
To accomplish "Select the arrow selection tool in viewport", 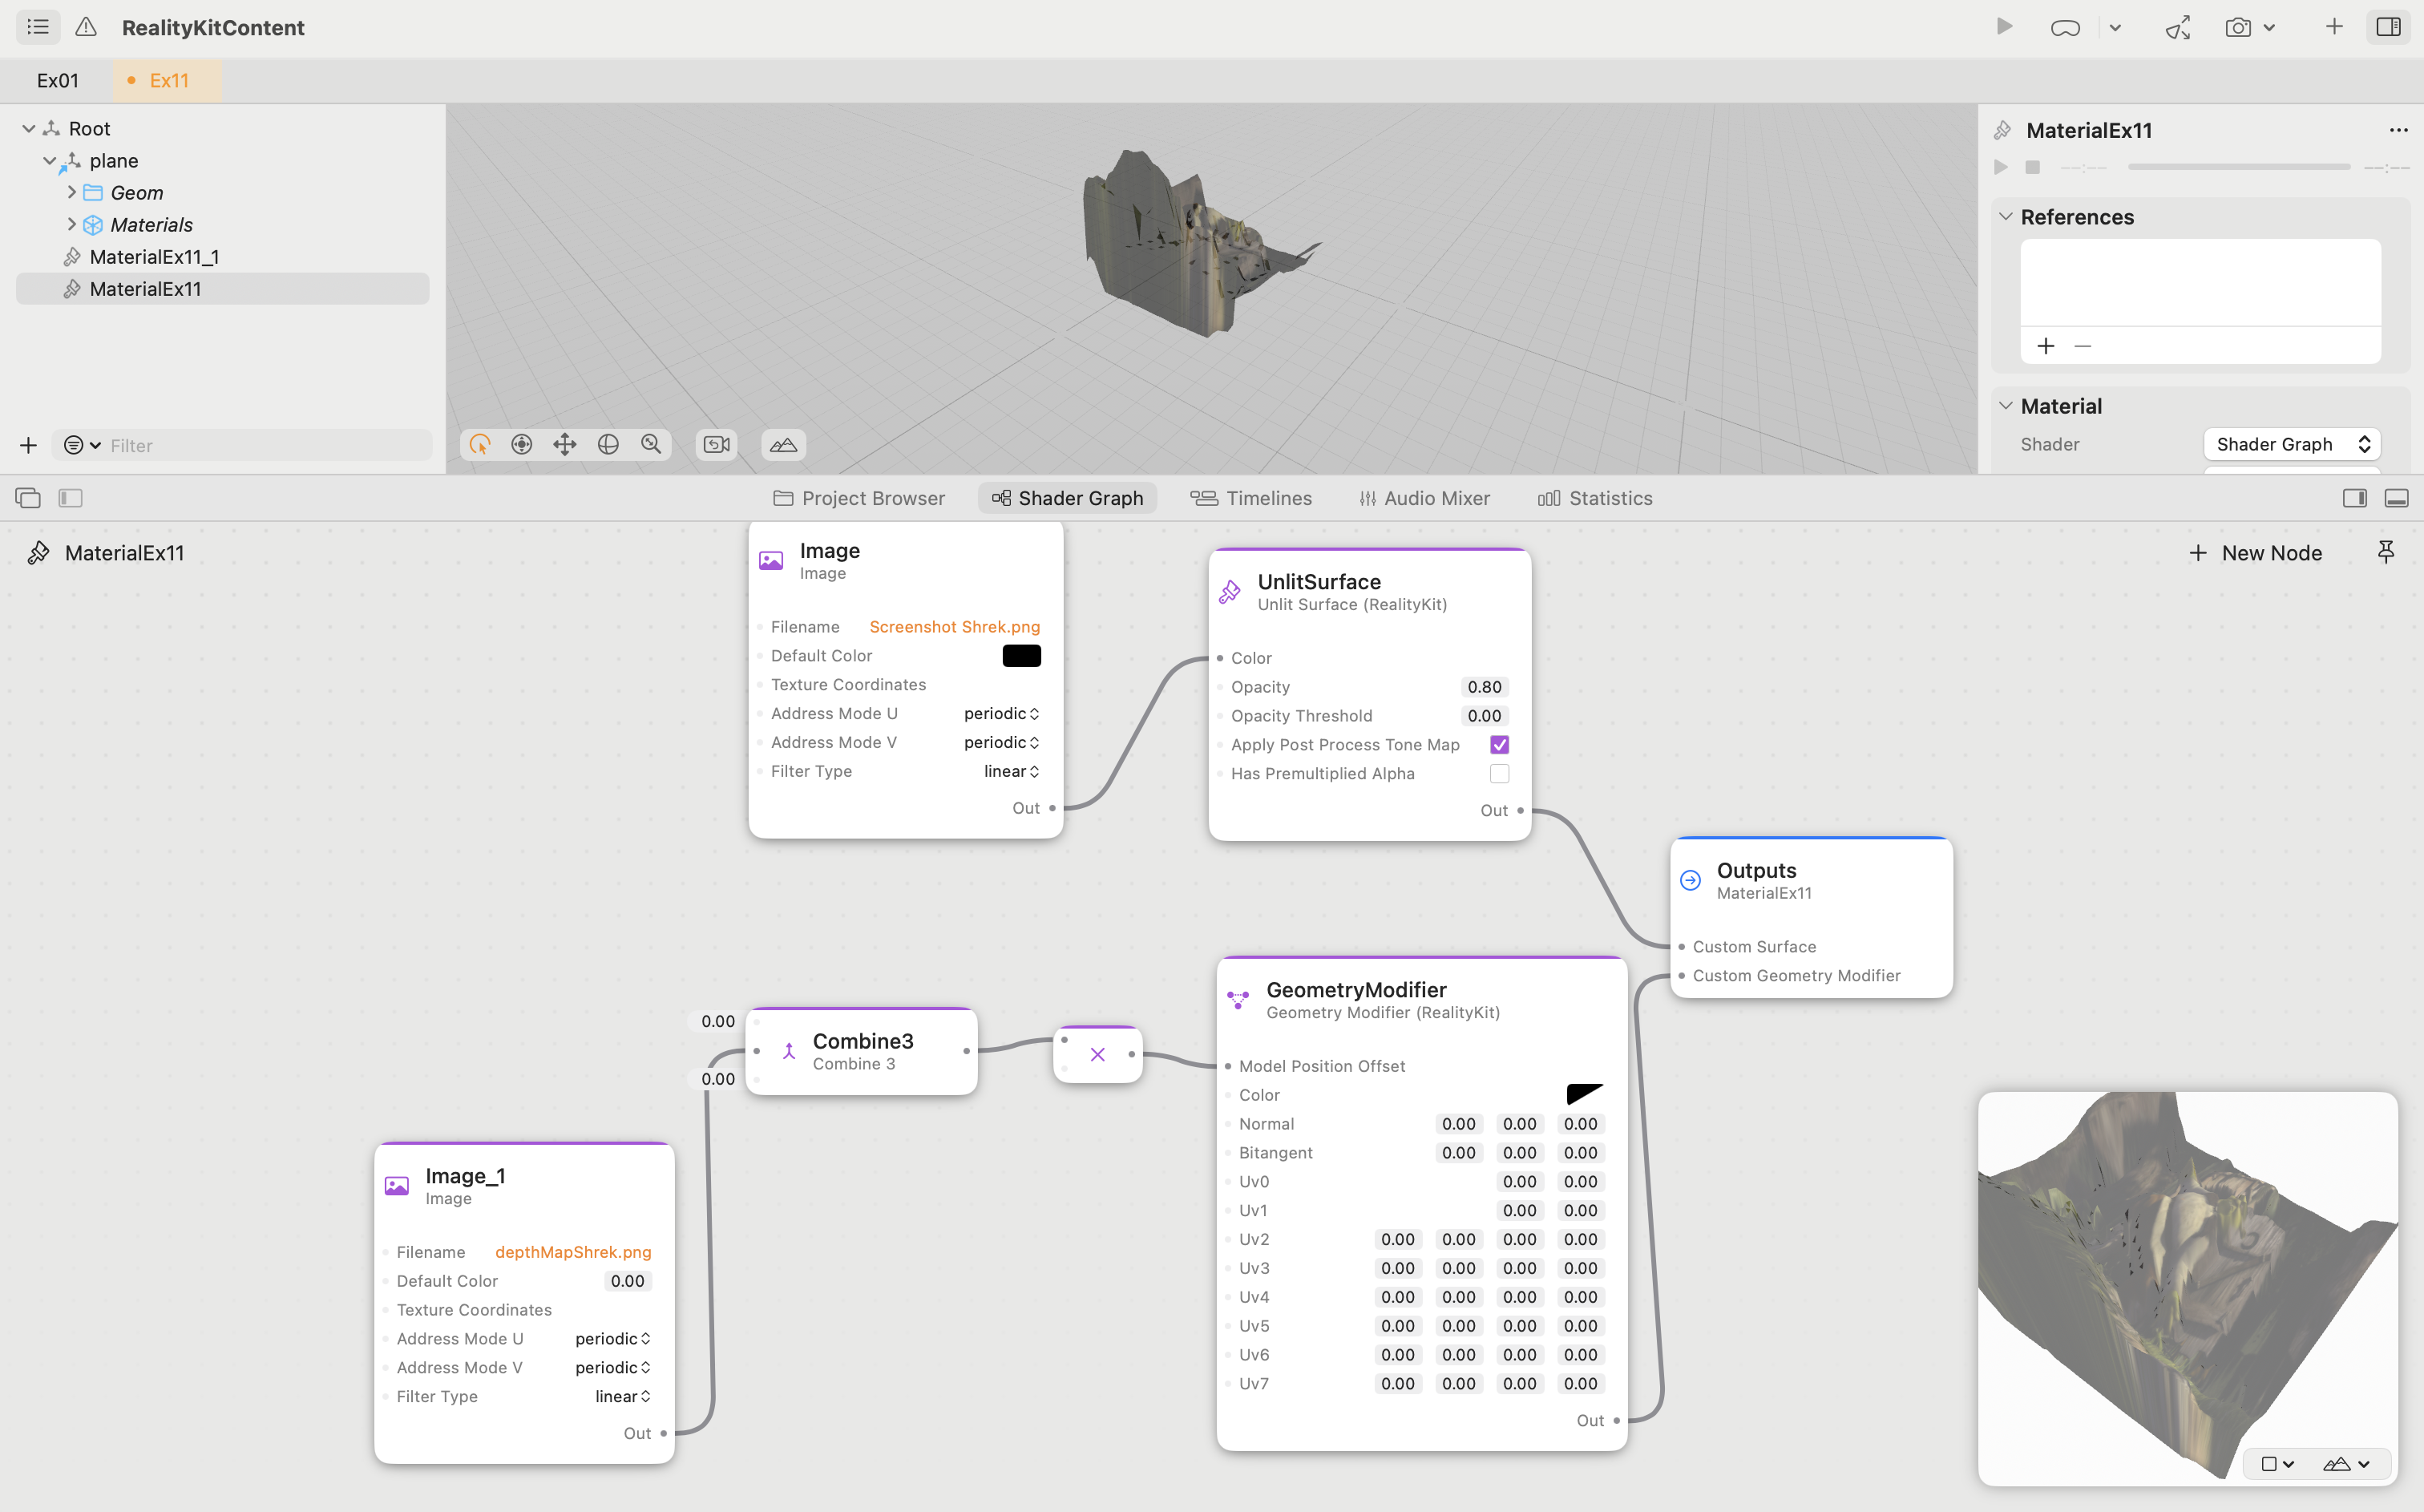I will [480, 444].
